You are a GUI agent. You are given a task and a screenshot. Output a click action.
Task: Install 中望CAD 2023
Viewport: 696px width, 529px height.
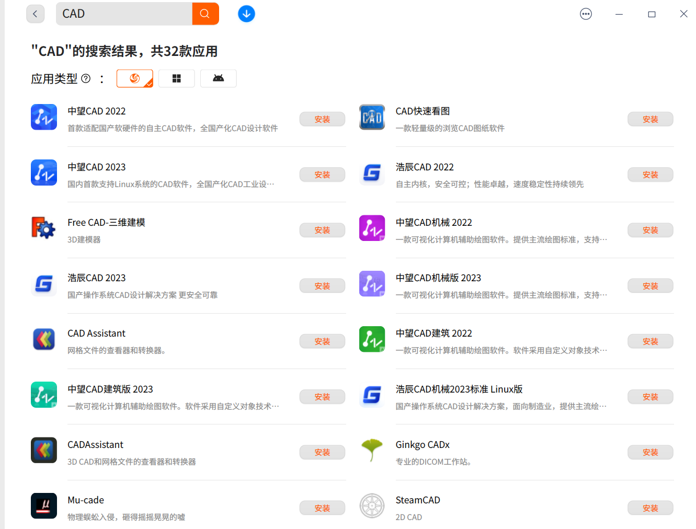tap(322, 174)
